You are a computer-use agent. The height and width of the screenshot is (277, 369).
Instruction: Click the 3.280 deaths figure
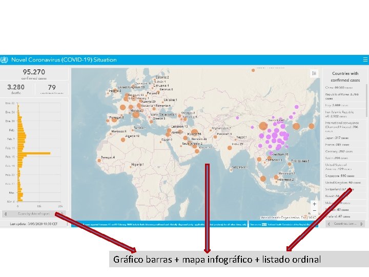[x=16, y=87]
